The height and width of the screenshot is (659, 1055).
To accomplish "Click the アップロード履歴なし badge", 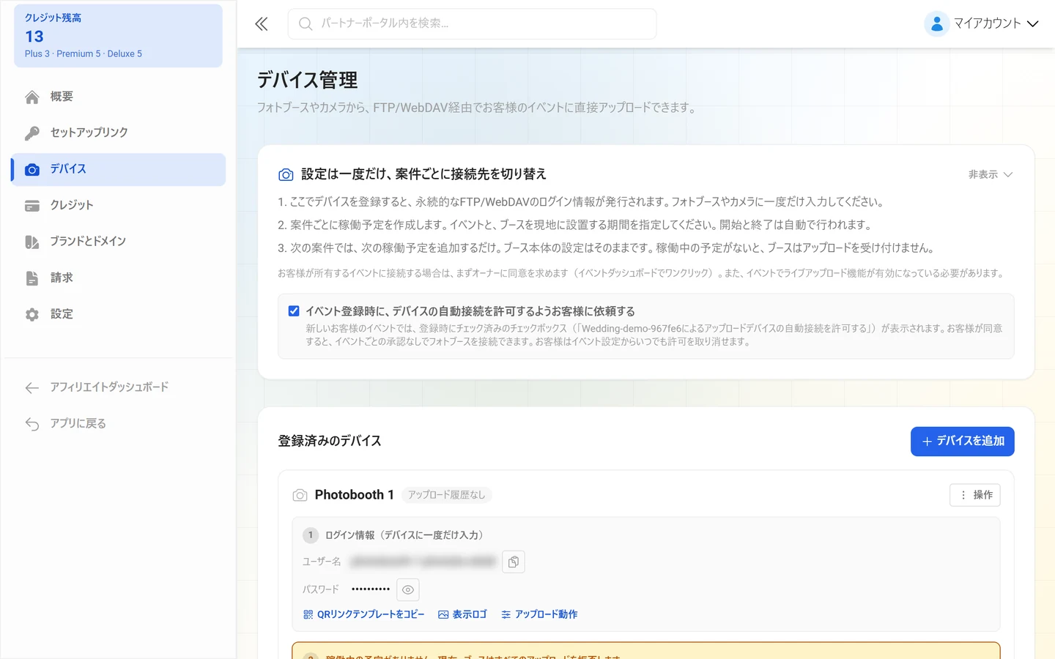I will click(x=447, y=495).
